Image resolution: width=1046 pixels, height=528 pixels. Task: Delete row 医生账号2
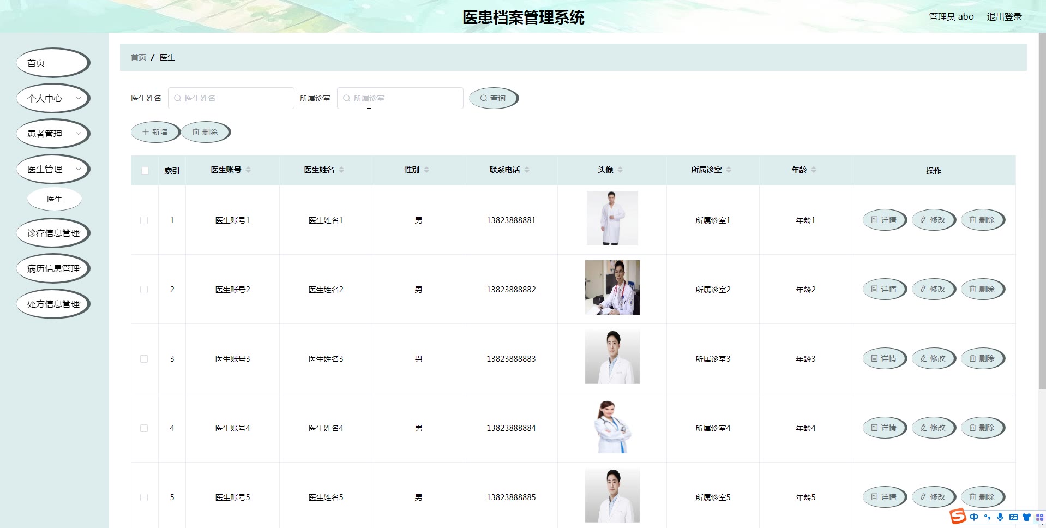tap(982, 289)
